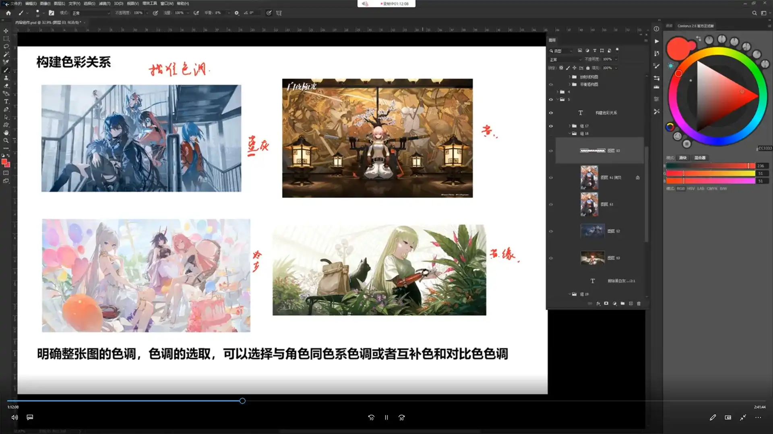The image size is (773, 434).
Task: Select the Brush tool in the toolbar
Action: pyautogui.click(x=6, y=70)
